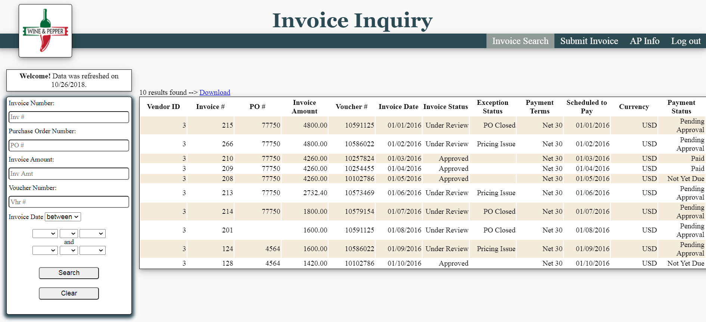Open the last start-date dropdown above 'and'
The image size is (706, 322).
point(92,234)
